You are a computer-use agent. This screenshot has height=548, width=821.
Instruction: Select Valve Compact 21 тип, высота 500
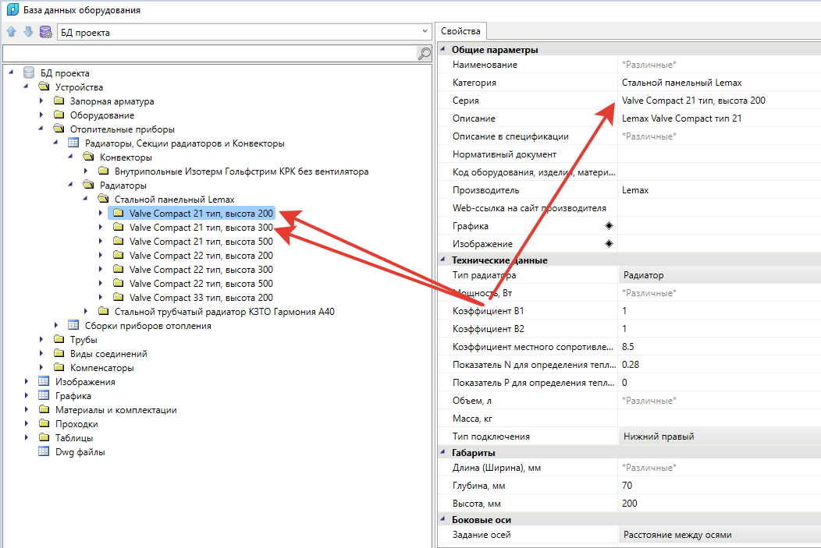pyautogui.click(x=201, y=242)
